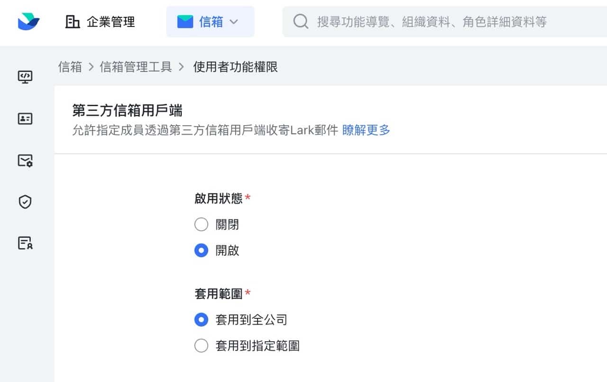The height and width of the screenshot is (382, 607).
Task: Select the 開啟 radio button
Action: pyautogui.click(x=202, y=251)
